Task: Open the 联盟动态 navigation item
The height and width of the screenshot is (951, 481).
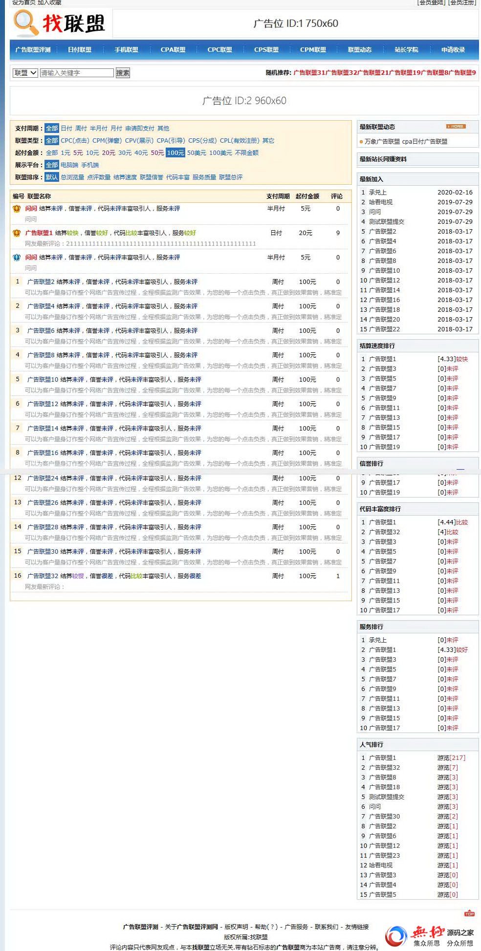Action: (360, 50)
